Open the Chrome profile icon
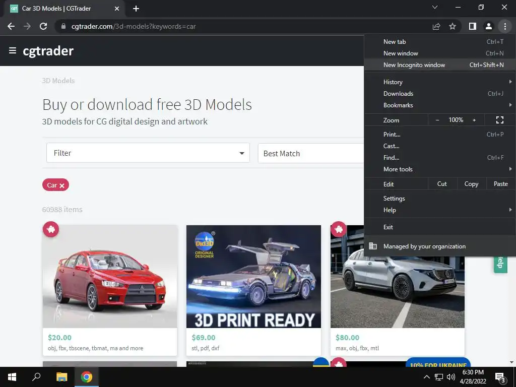 pyautogui.click(x=489, y=26)
